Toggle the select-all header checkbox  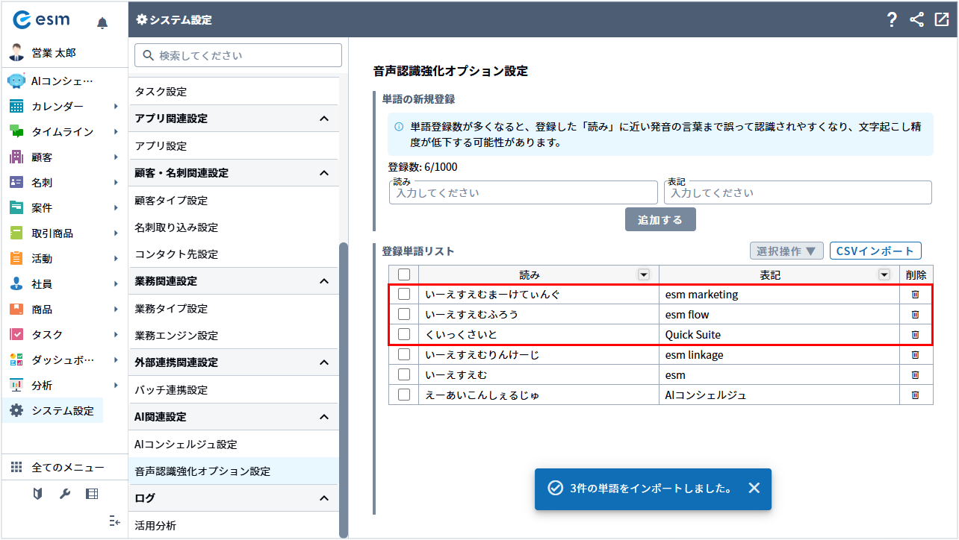click(404, 274)
